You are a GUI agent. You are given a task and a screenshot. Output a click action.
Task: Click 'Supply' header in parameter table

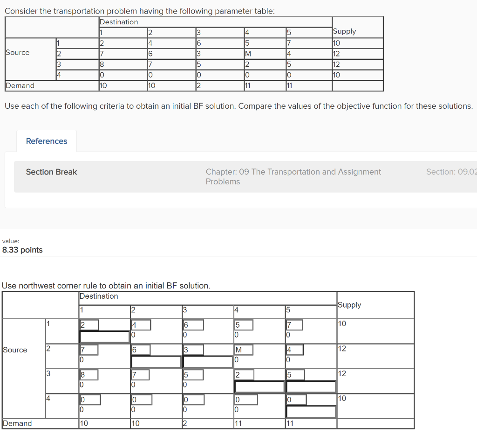[x=344, y=31]
